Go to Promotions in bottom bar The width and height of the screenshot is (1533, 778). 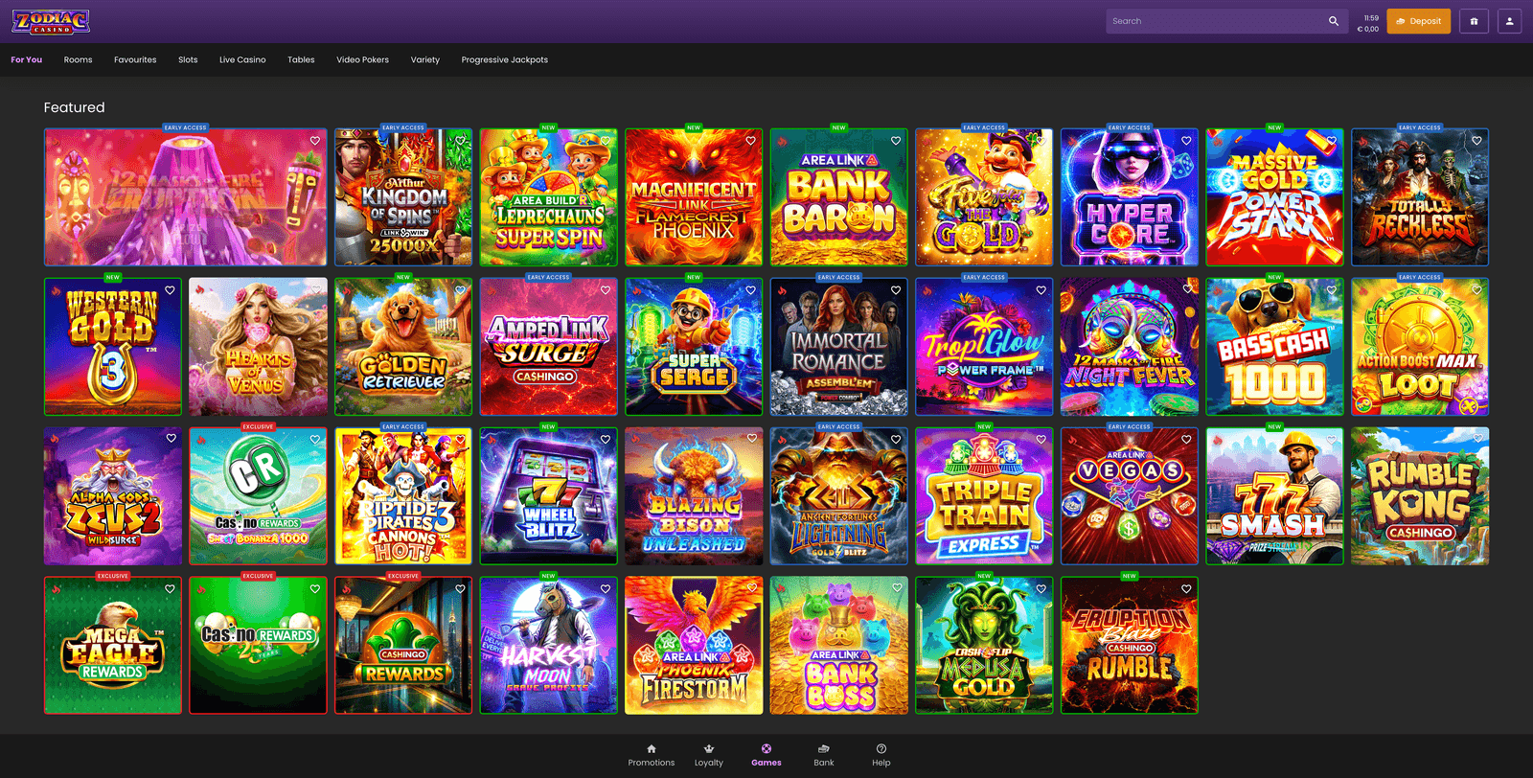tap(652, 755)
